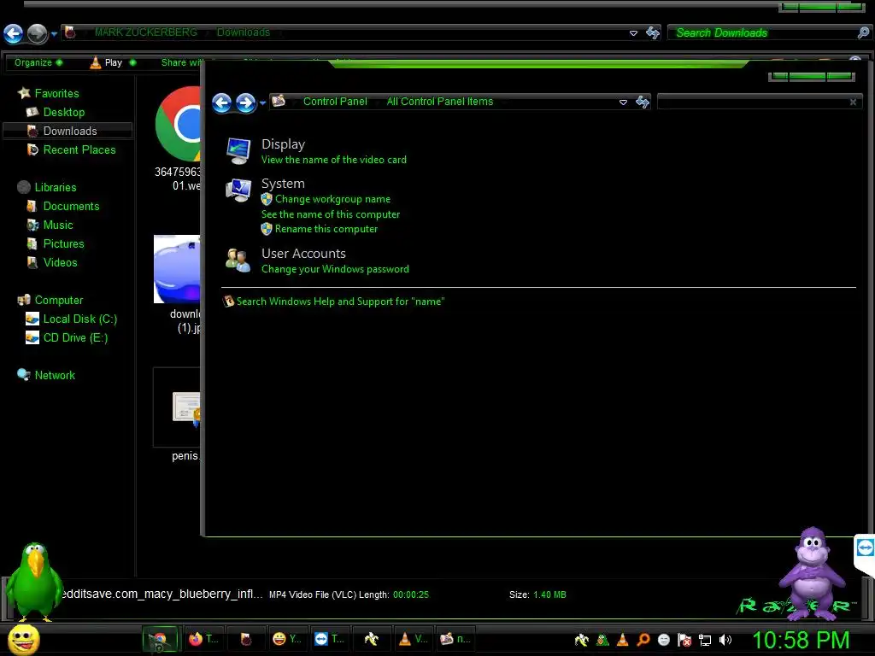
Task: Select Downloads in navigation pane
Action: [70, 131]
